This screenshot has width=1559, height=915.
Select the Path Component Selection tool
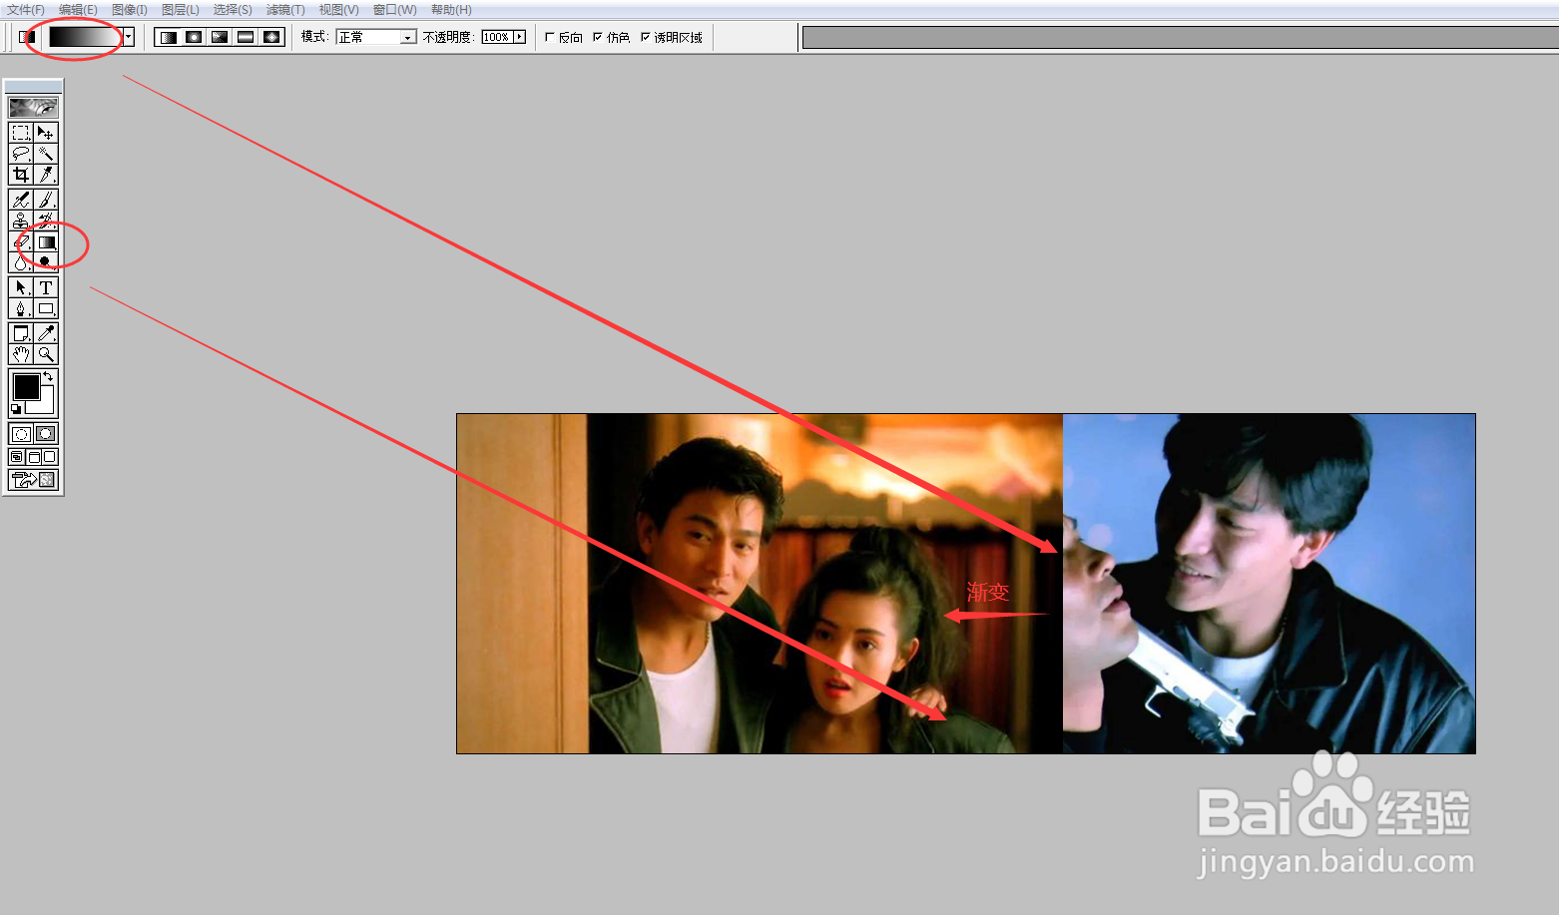click(x=21, y=287)
